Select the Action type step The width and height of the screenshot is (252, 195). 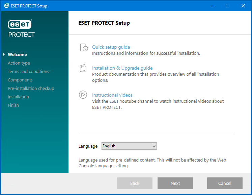pos(19,63)
